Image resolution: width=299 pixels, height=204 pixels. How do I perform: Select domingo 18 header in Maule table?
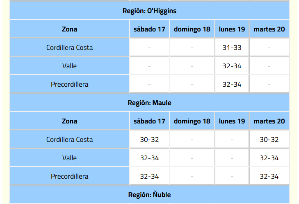click(192, 121)
